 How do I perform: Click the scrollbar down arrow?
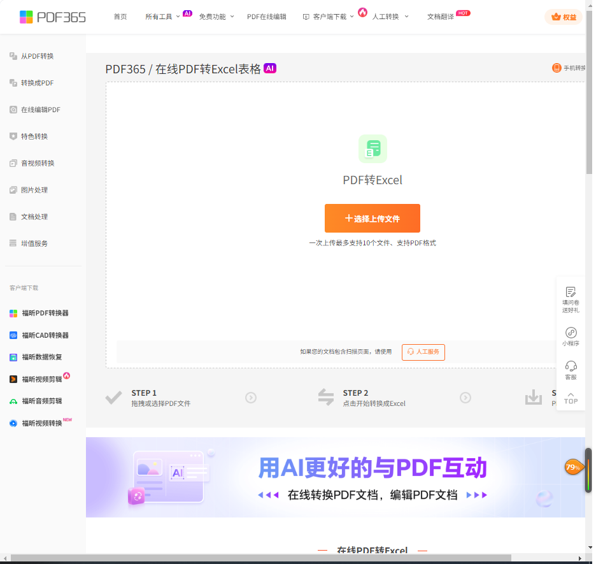(589, 547)
